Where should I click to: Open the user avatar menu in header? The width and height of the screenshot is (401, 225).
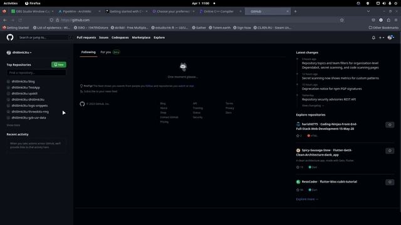coord(391,37)
